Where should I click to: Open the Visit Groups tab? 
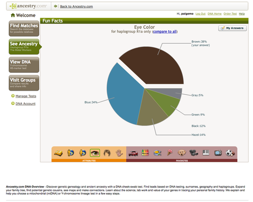[24, 83]
